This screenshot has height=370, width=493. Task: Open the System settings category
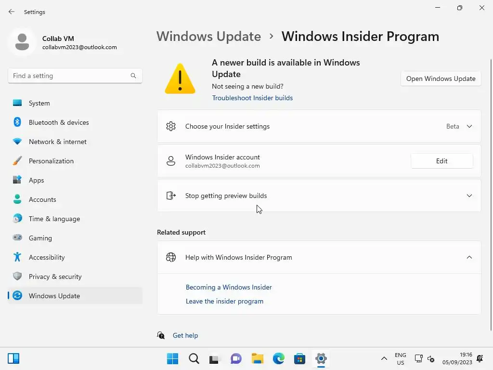click(x=75, y=103)
